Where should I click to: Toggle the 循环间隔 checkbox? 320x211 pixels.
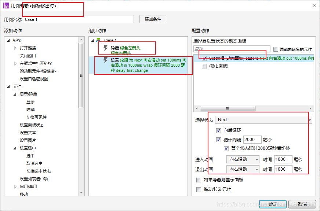tap(218, 140)
